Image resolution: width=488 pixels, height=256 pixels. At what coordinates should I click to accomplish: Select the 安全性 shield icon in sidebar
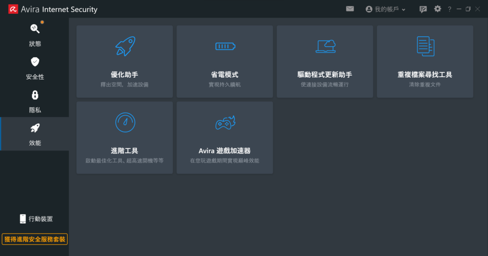coord(35,61)
